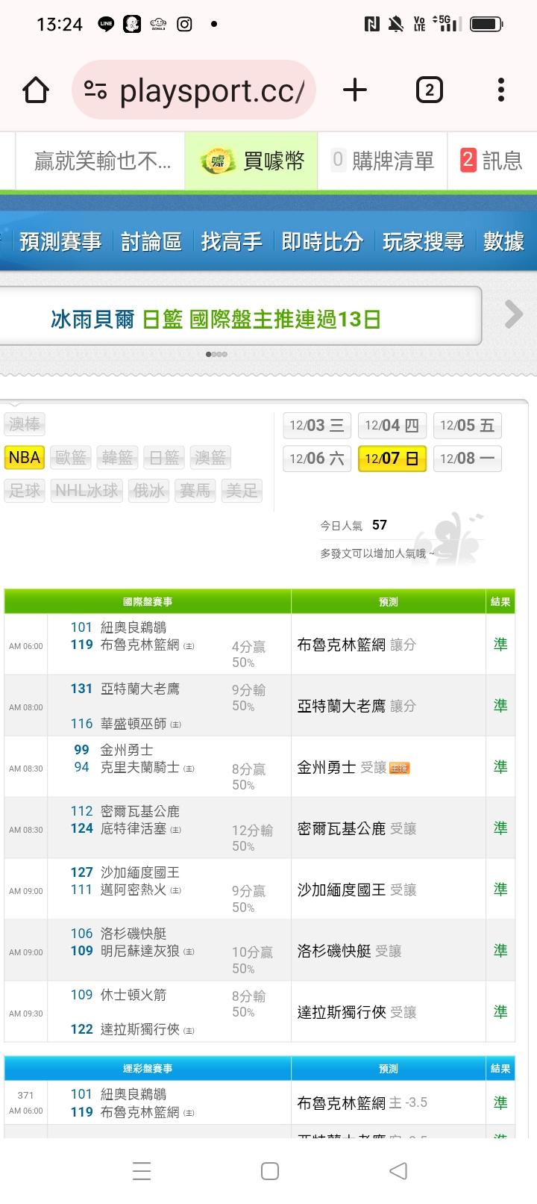This screenshot has height=1204, width=537.
Task: Switch to 日籃 league filter
Action: [x=163, y=457]
